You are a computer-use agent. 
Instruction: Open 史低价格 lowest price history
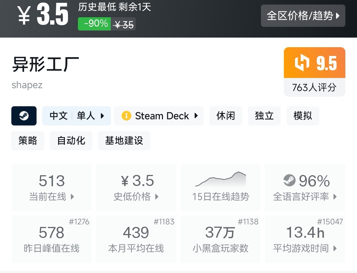point(157,197)
